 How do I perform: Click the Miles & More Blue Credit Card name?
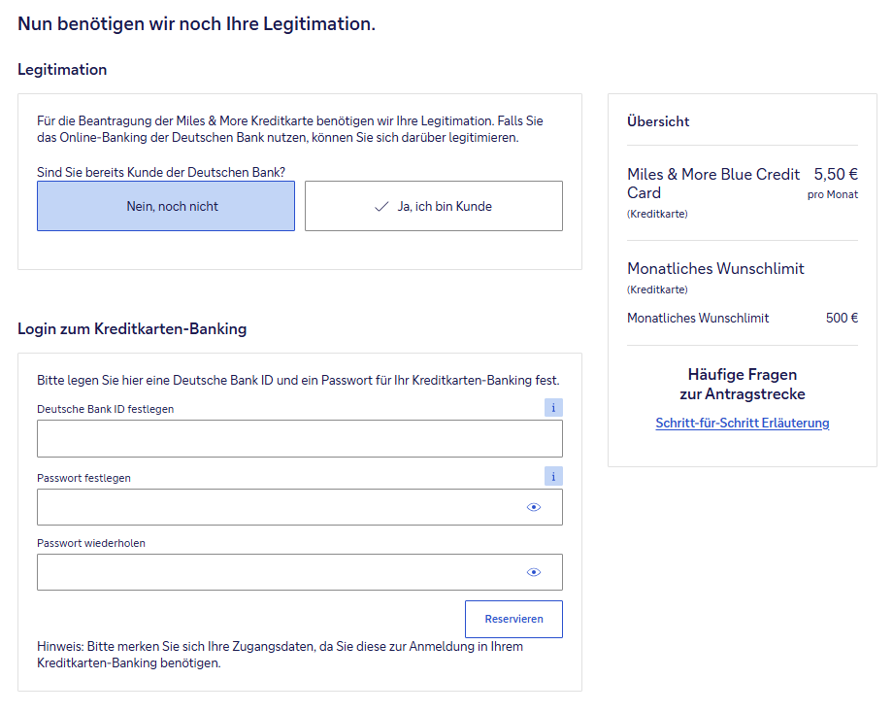click(713, 183)
